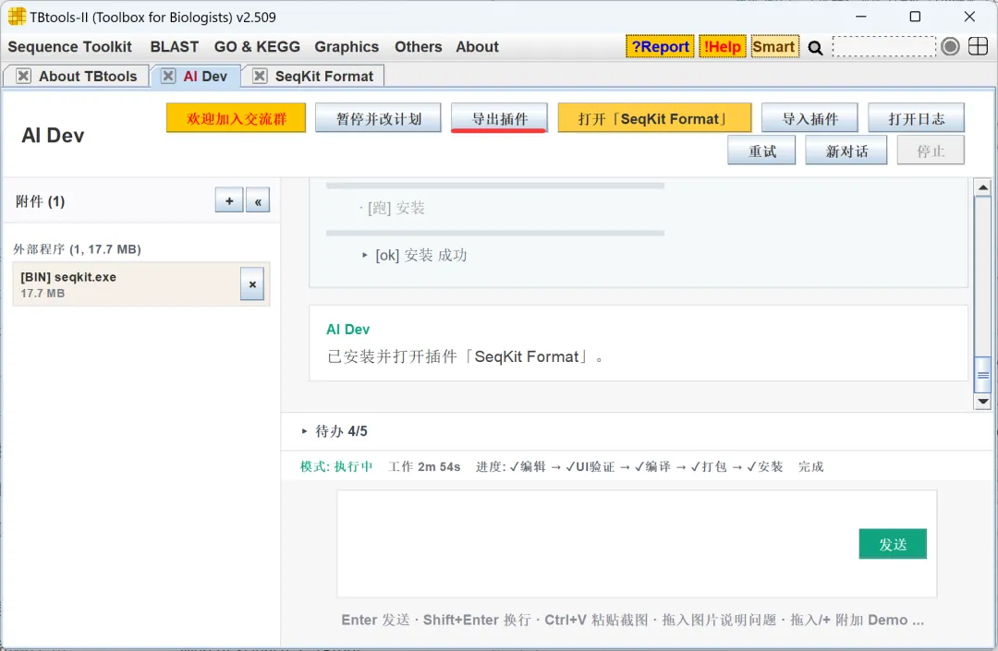This screenshot has width=998, height=651.
Task: Open the Graphics menu
Action: point(347,47)
